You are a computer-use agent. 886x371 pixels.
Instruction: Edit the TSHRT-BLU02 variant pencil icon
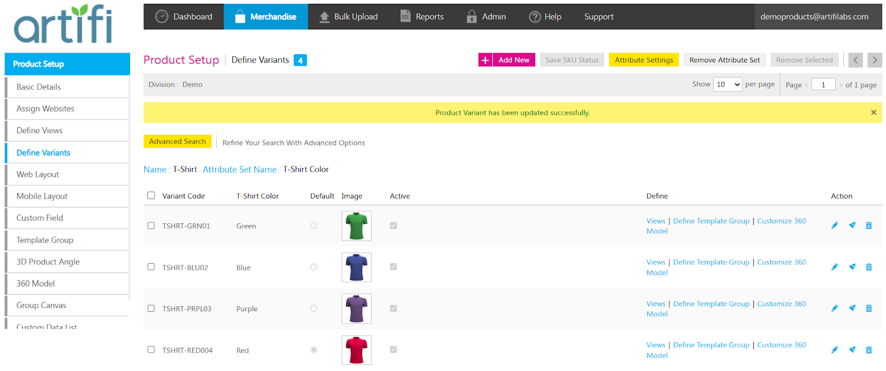click(835, 267)
